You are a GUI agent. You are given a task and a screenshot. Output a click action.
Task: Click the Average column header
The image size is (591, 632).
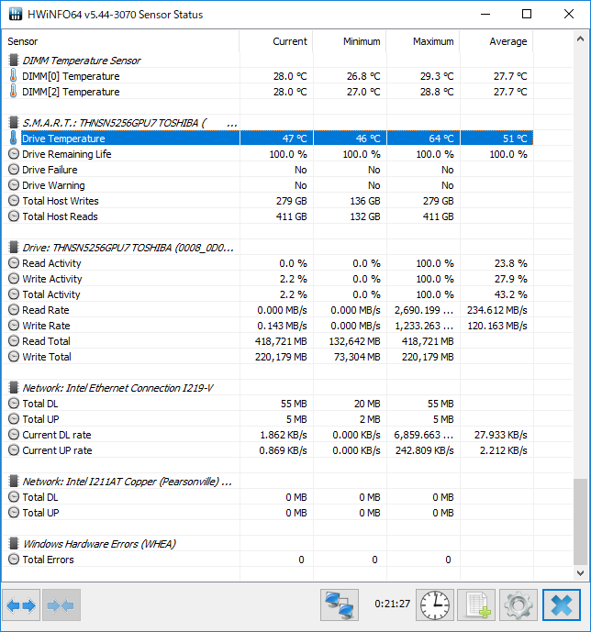tap(496, 41)
